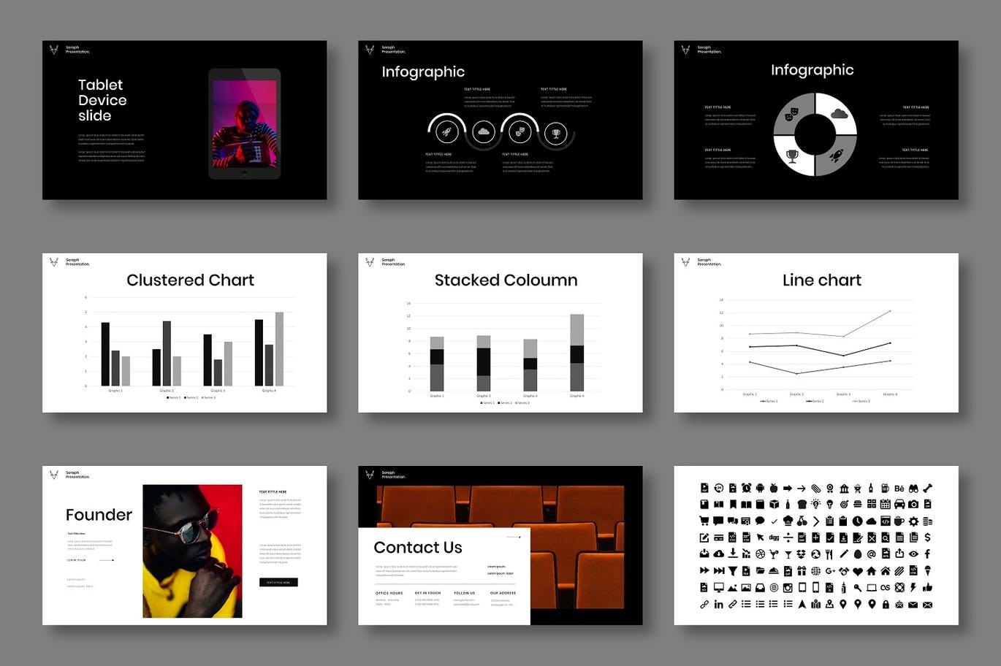The width and height of the screenshot is (1001, 666).
Task: Click the rocket icon in the arc infographic
Action: pos(446,132)
